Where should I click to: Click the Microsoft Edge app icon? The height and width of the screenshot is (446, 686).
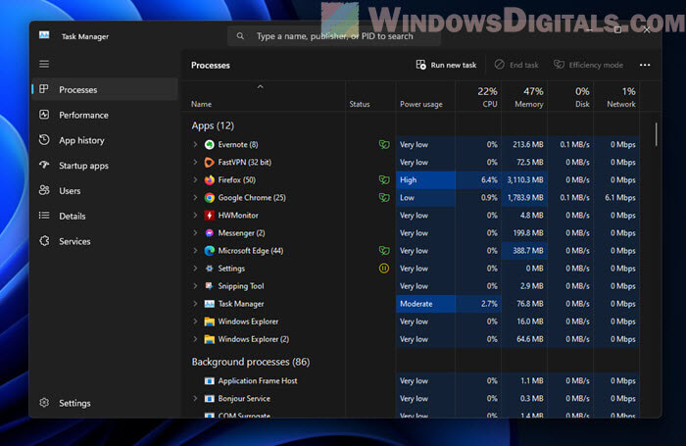point(210,251)
